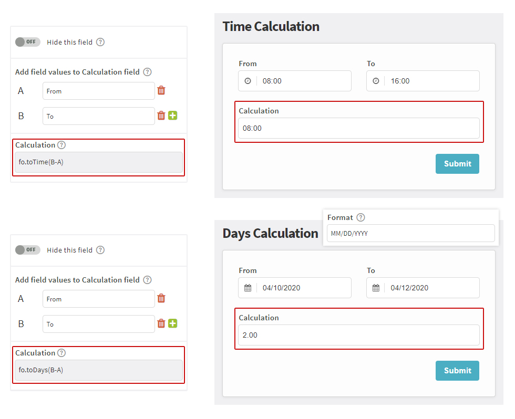Toggle Hide this field switch in bottom panel
Screen dimensions: 515x419
point(27,250)
